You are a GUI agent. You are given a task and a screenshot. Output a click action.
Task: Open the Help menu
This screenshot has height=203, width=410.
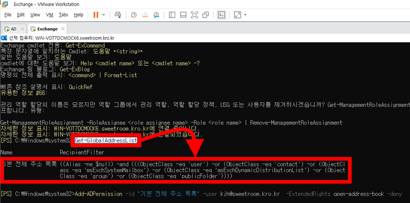(79, 15)
